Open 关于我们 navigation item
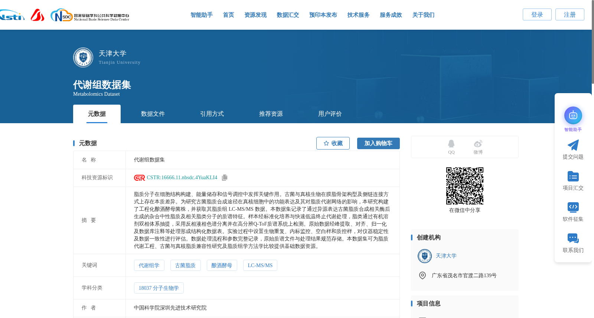 [x=423, y=15]
